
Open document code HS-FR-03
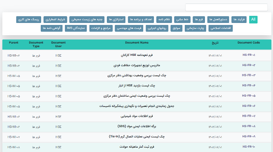pos(249,75)
